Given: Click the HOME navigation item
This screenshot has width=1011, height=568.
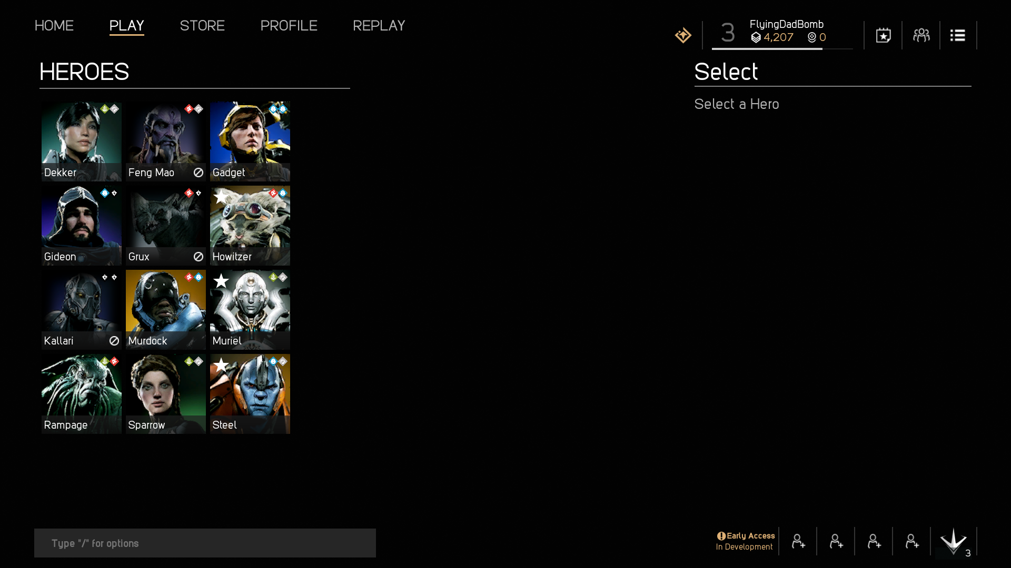Looking at the screenshot, I should (x=54, y=25).
